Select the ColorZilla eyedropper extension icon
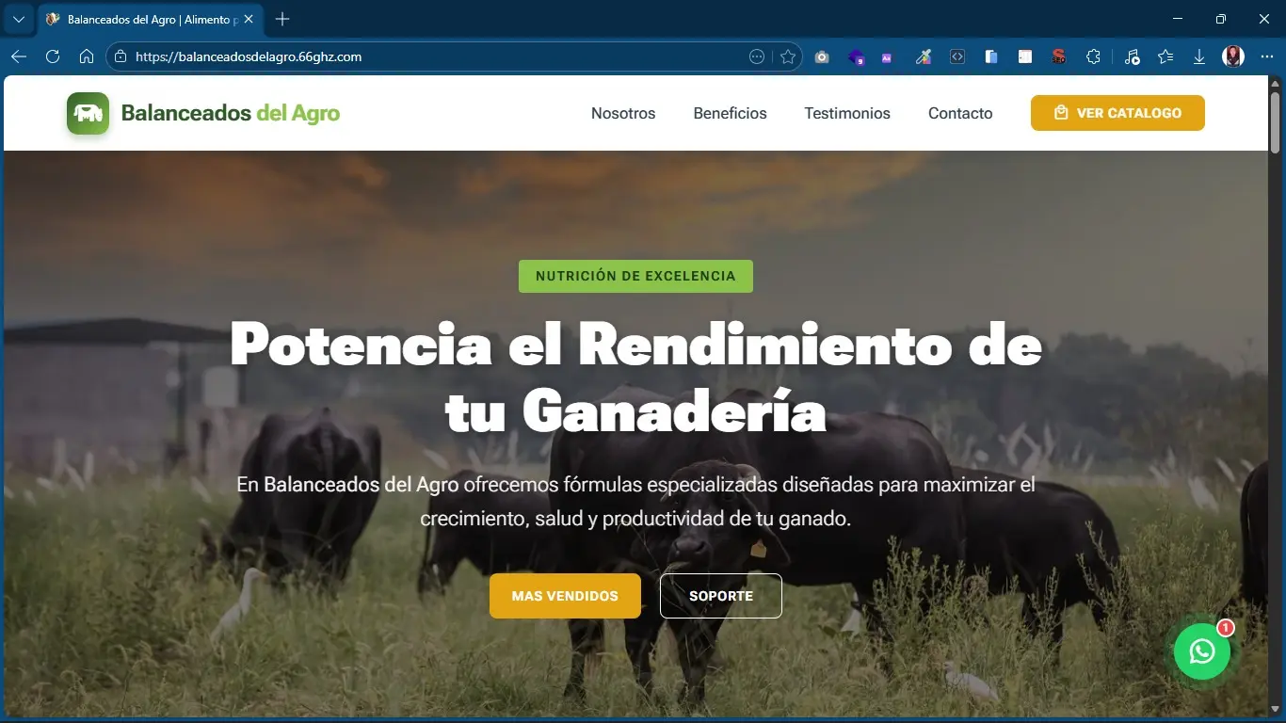1286x723 pixels. 924,56
